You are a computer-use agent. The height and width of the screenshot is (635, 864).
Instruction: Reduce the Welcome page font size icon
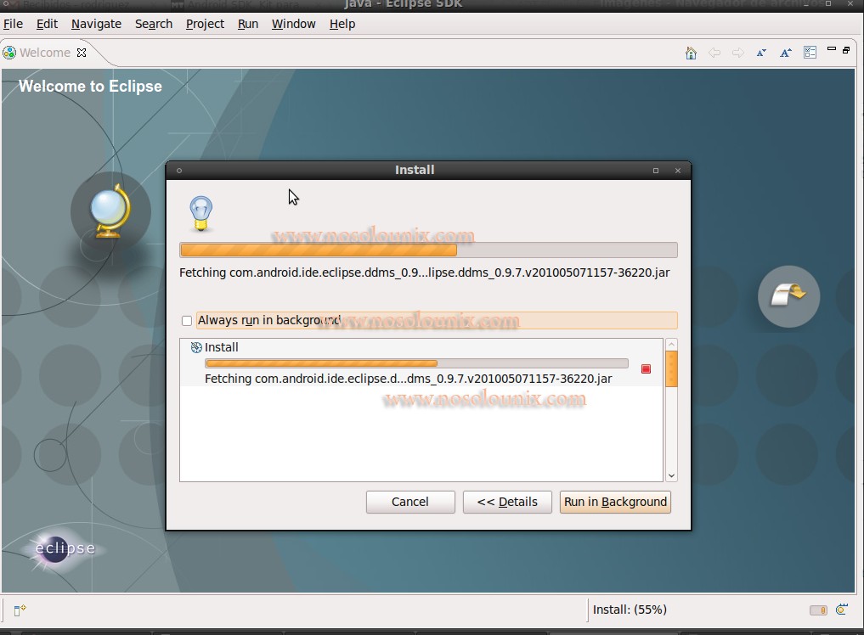pos(761,53)
